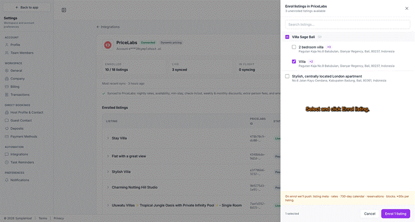Click the Deposits icon
The width and height of the screenshot is (415, 222).
[7, 128]
